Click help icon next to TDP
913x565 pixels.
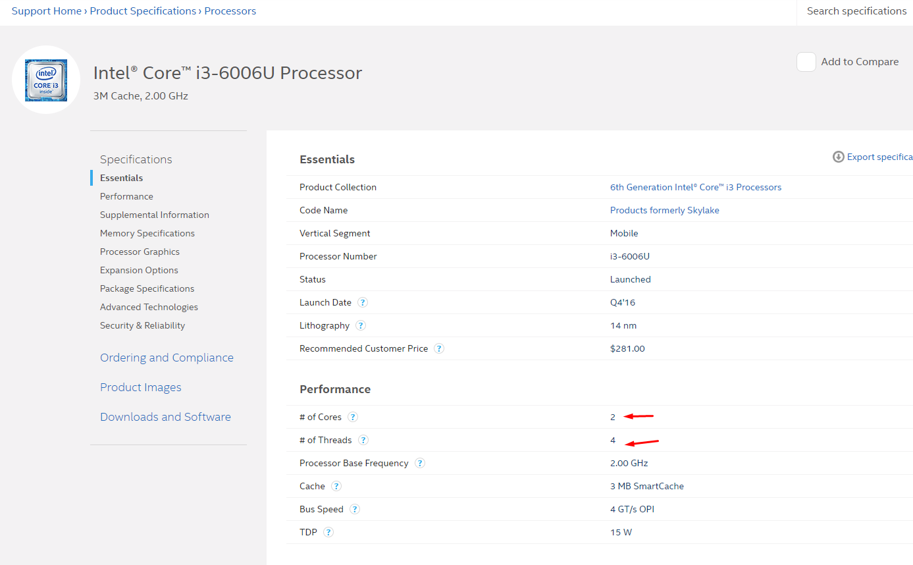coord(328,532)
